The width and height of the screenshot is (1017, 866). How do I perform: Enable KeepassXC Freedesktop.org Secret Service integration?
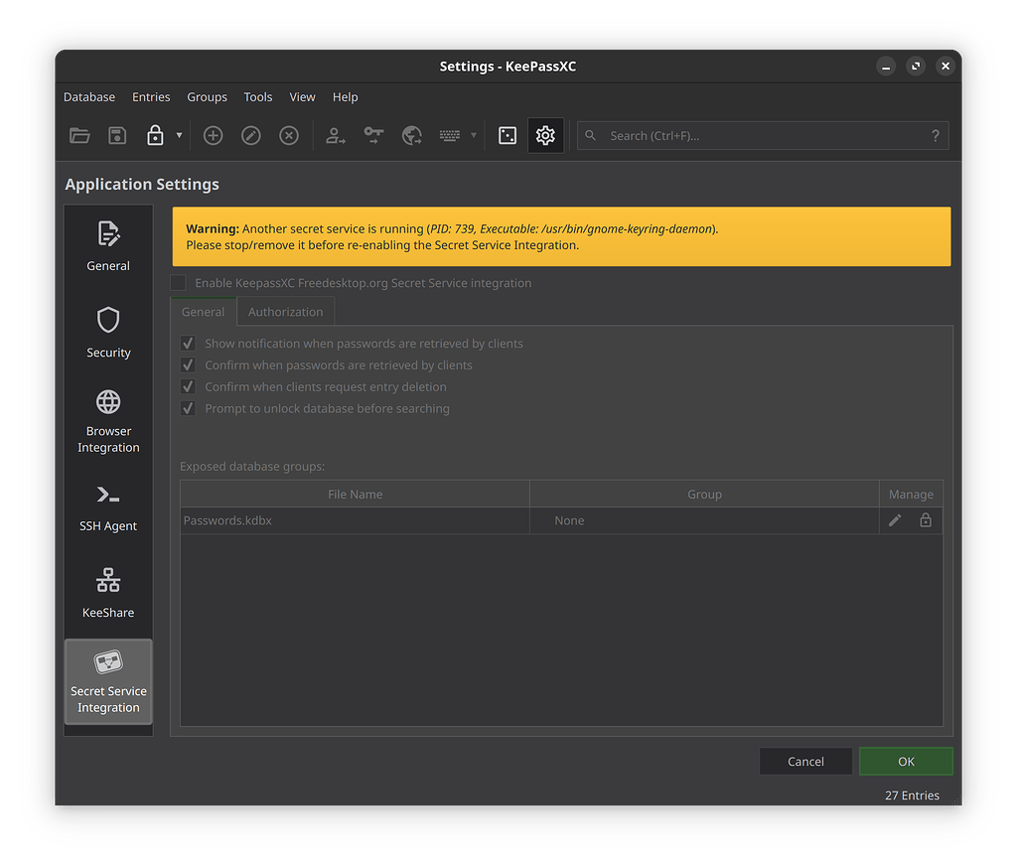(178, 283)
